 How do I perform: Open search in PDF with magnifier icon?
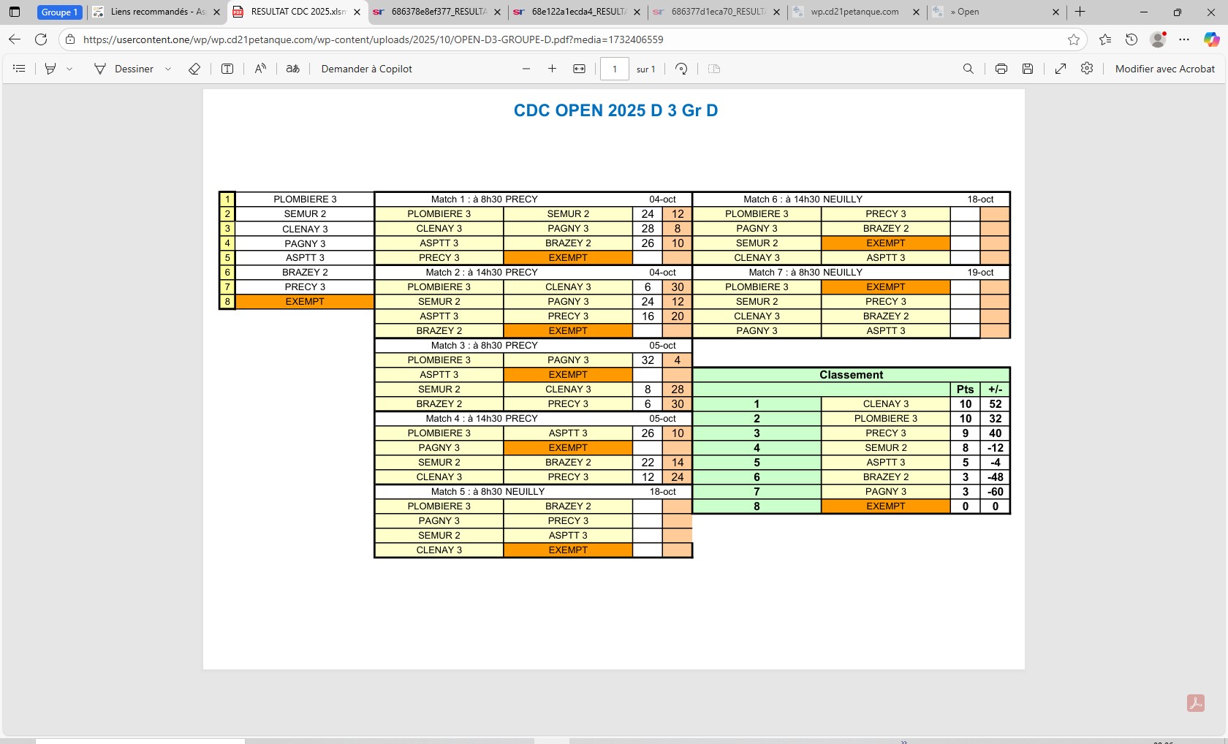(x=969, y=69)
